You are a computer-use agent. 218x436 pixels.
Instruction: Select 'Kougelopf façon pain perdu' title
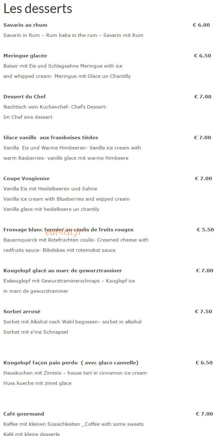coord(71,363)
